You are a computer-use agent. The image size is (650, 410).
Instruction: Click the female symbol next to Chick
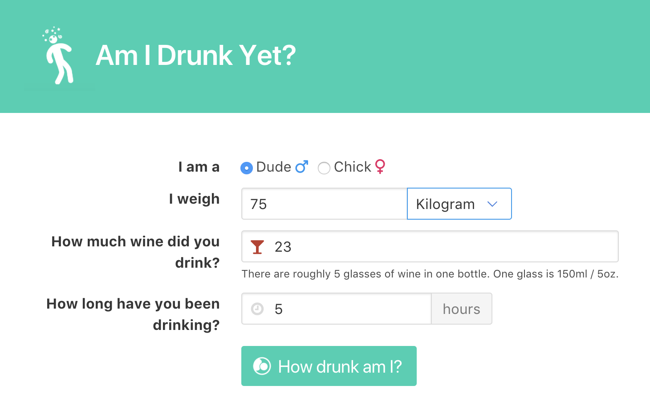pyautogui.click(x=379, y=167)
